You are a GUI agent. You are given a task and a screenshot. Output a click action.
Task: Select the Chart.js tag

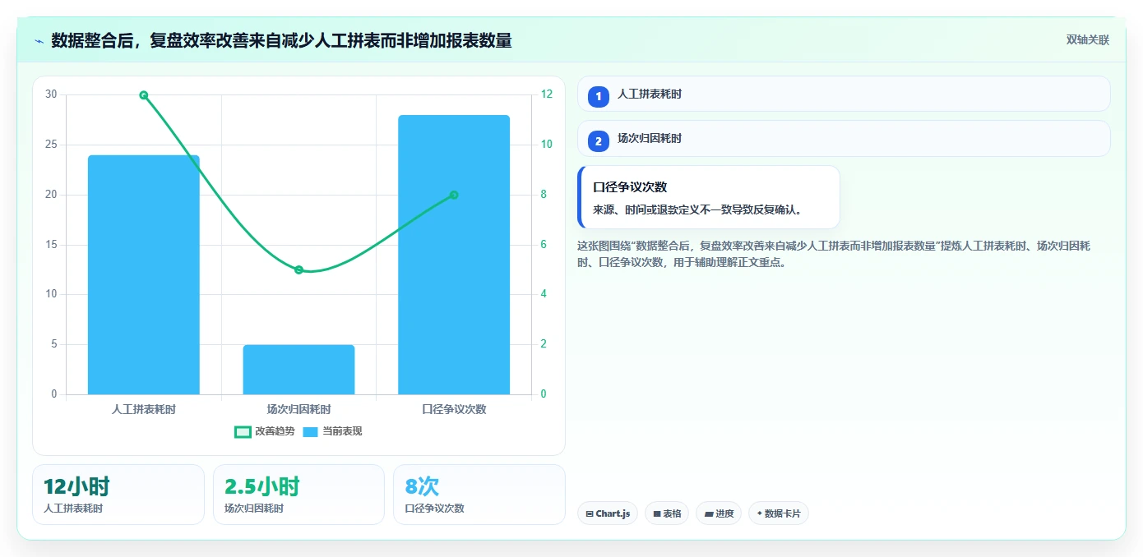(608, 513)
